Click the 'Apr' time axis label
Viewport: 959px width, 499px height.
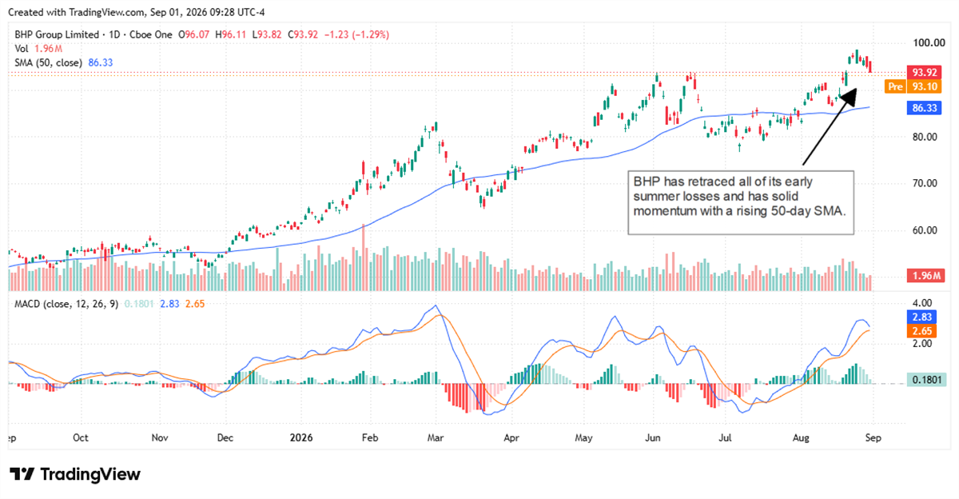coord(512,438)
